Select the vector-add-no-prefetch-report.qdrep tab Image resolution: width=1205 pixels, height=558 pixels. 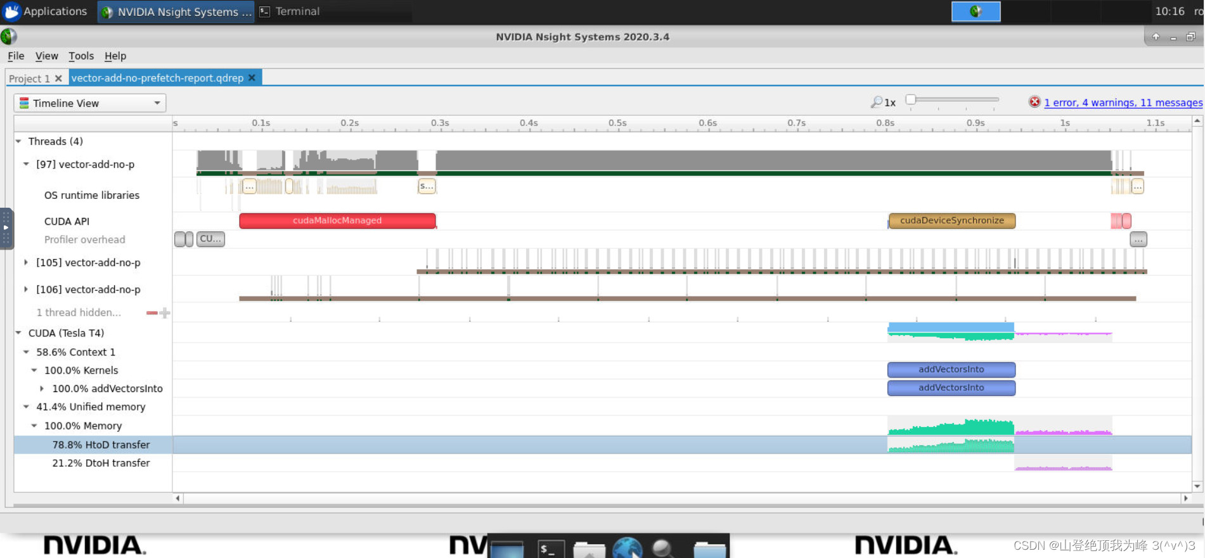tap(157, 78)
